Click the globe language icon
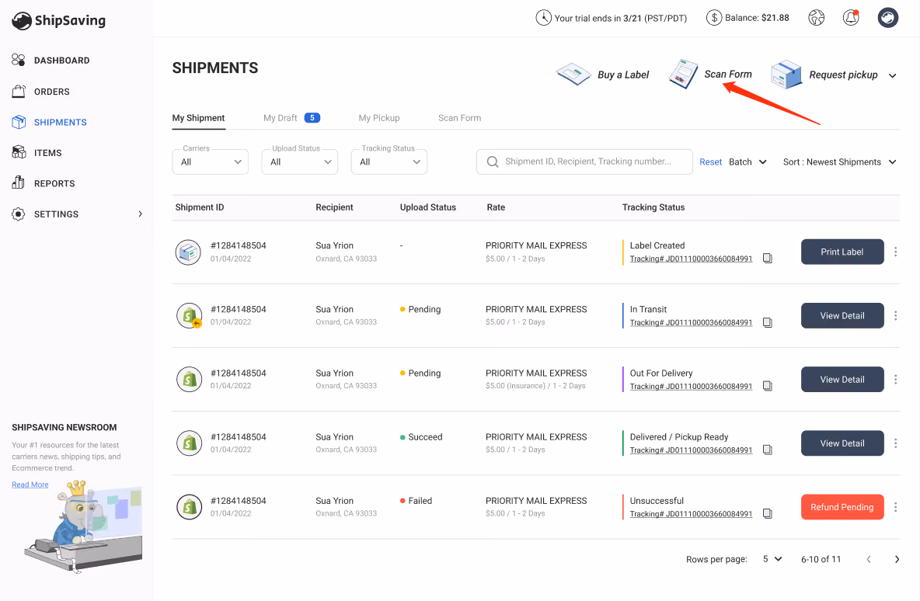The image size is (920, 601). [816, 18]
